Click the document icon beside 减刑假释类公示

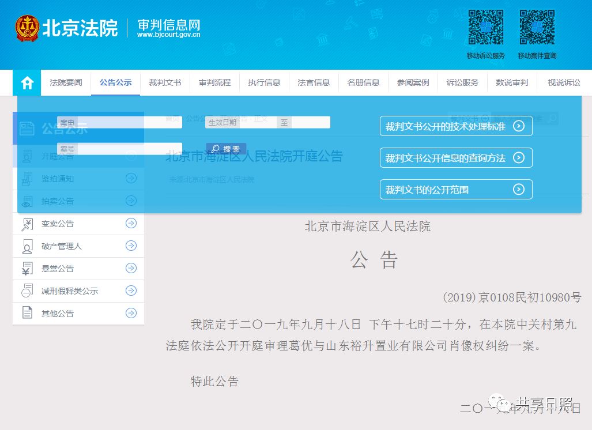[x=27, y=291]
